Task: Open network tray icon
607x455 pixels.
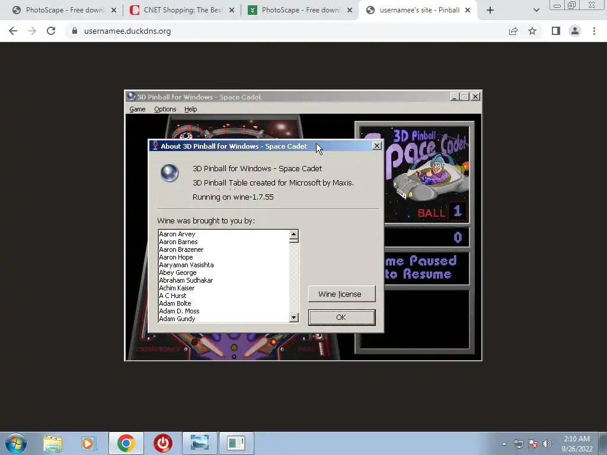Action: (x=519, y=444)
